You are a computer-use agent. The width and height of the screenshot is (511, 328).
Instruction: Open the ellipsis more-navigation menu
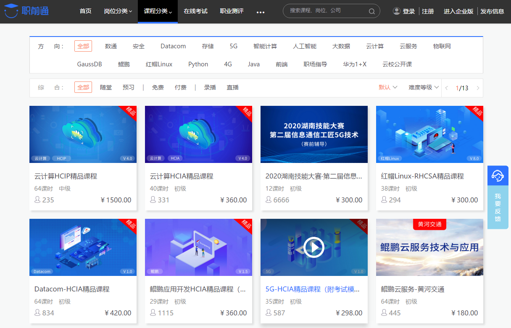tap(261, 13)
